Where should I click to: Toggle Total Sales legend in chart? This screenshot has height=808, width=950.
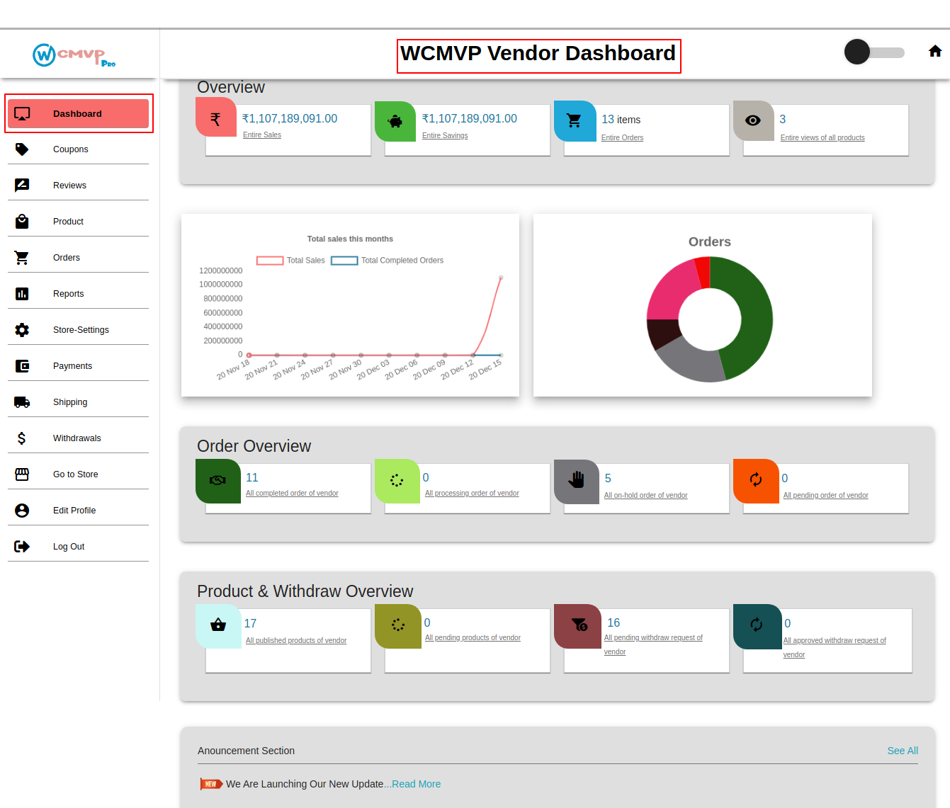tap(290, 261)
